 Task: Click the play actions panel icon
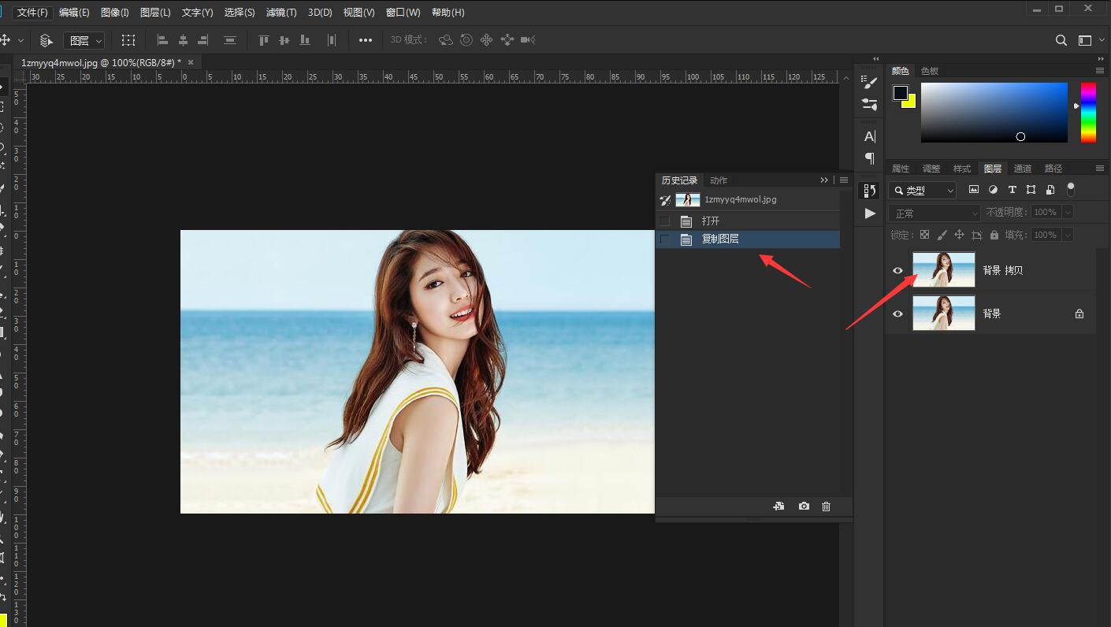(870, 213)
